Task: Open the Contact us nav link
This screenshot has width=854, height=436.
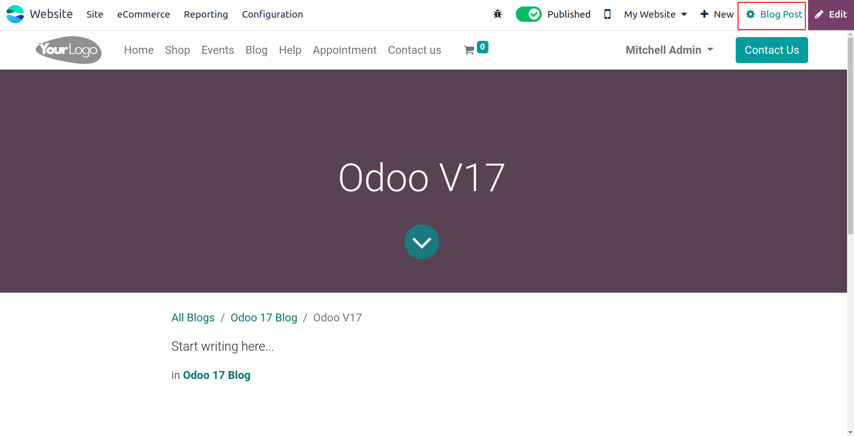Action: [x=415, y=50]
